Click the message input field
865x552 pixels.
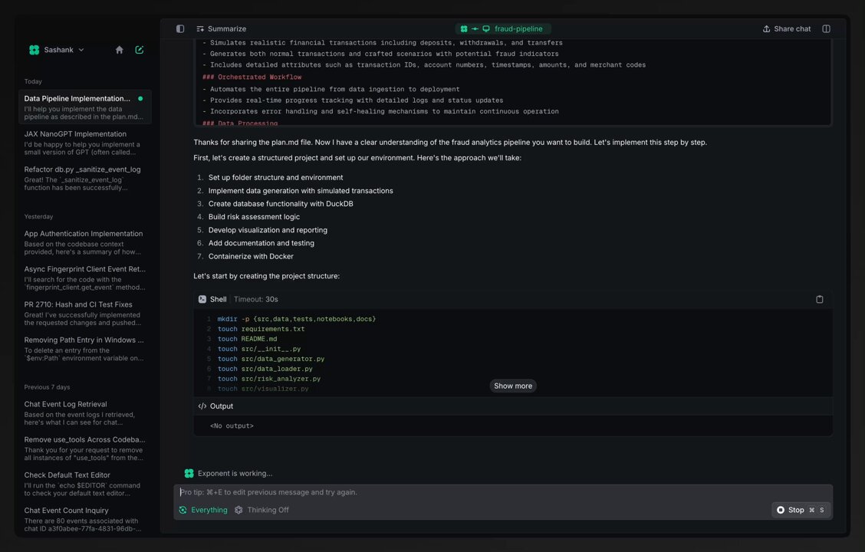click(502, 492)
